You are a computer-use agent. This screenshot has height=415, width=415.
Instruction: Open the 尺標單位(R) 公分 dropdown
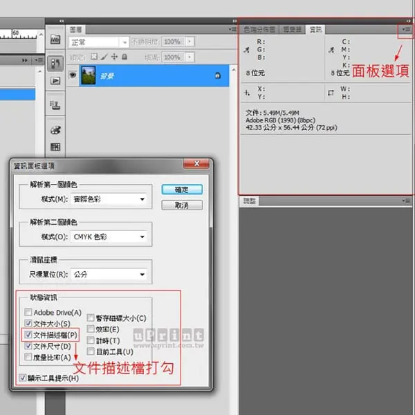click(x=109, y=274)
